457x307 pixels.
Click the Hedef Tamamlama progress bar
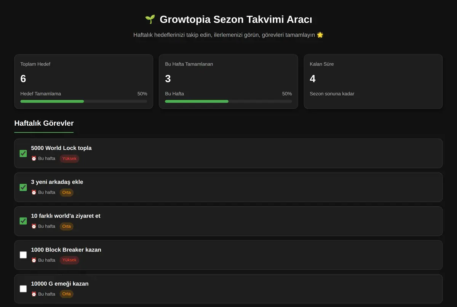(x=84, y=101)
